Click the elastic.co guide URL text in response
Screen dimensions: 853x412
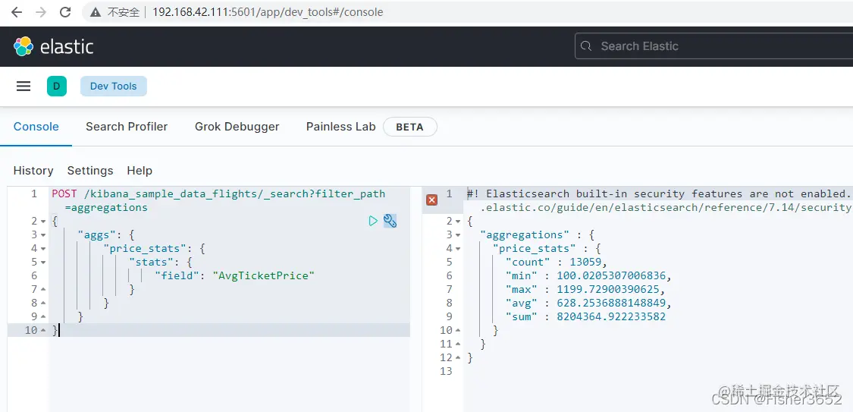(x=665, y=207)
